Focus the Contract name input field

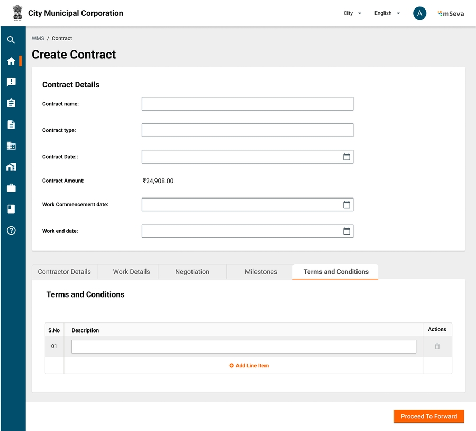pos(247,104)
